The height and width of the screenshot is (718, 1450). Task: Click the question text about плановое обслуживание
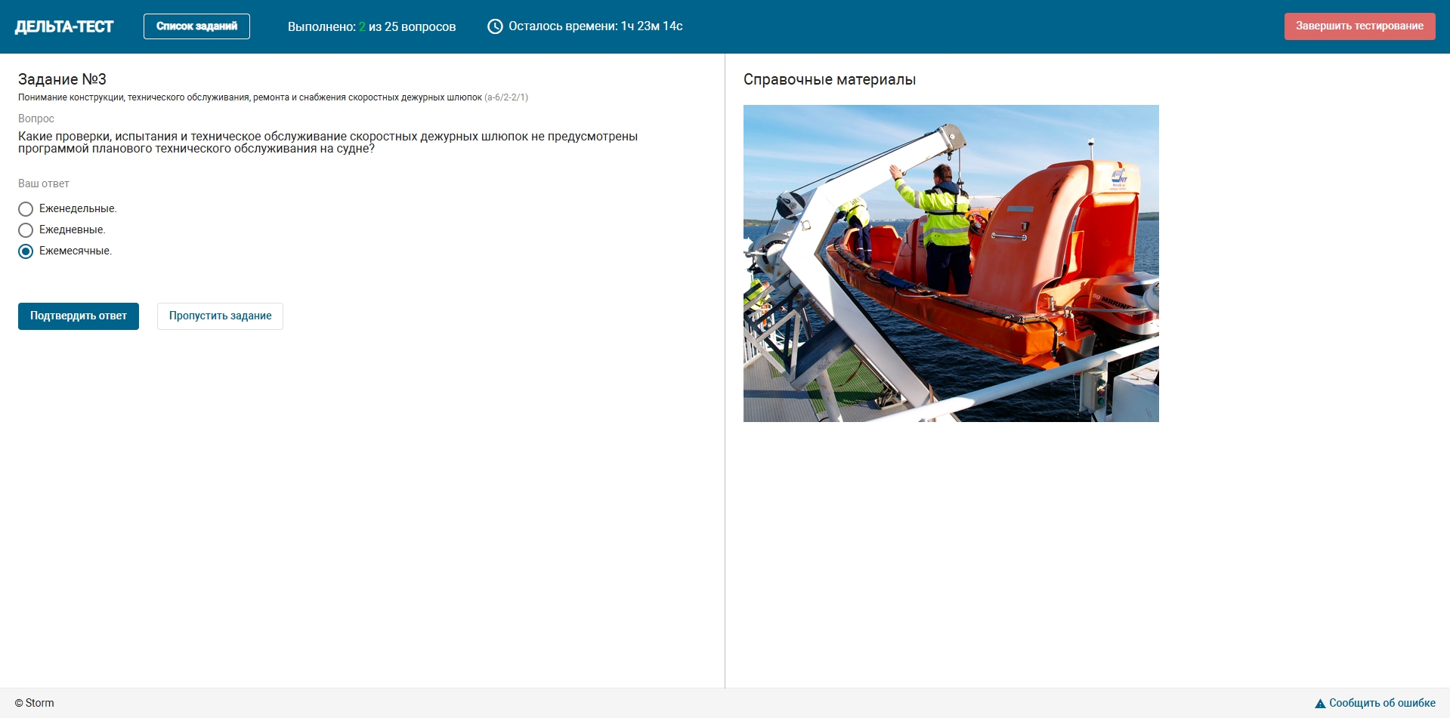(327, 143)
